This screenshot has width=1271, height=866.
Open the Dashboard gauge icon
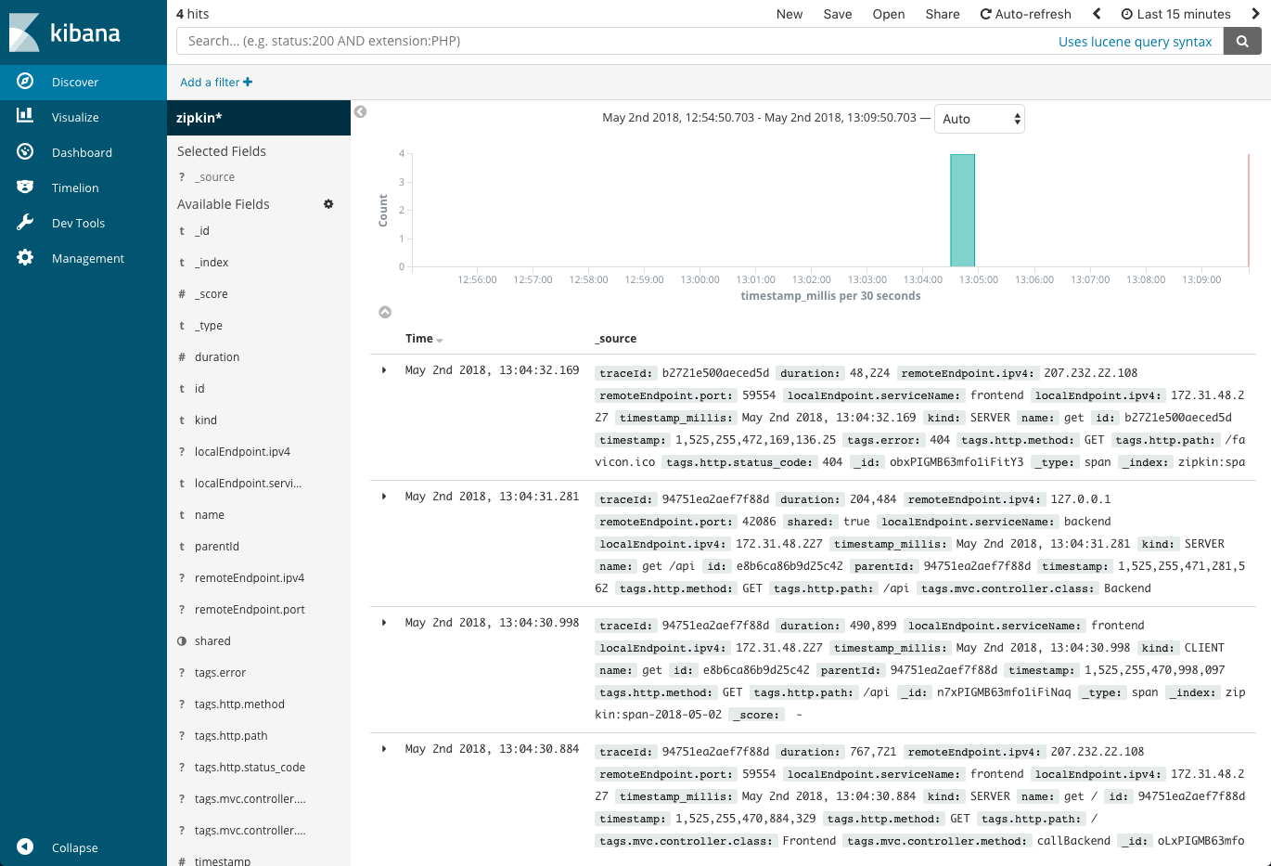25,151
